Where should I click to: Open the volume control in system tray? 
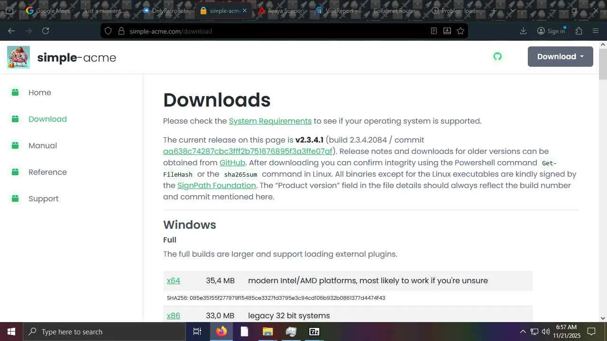546,332
